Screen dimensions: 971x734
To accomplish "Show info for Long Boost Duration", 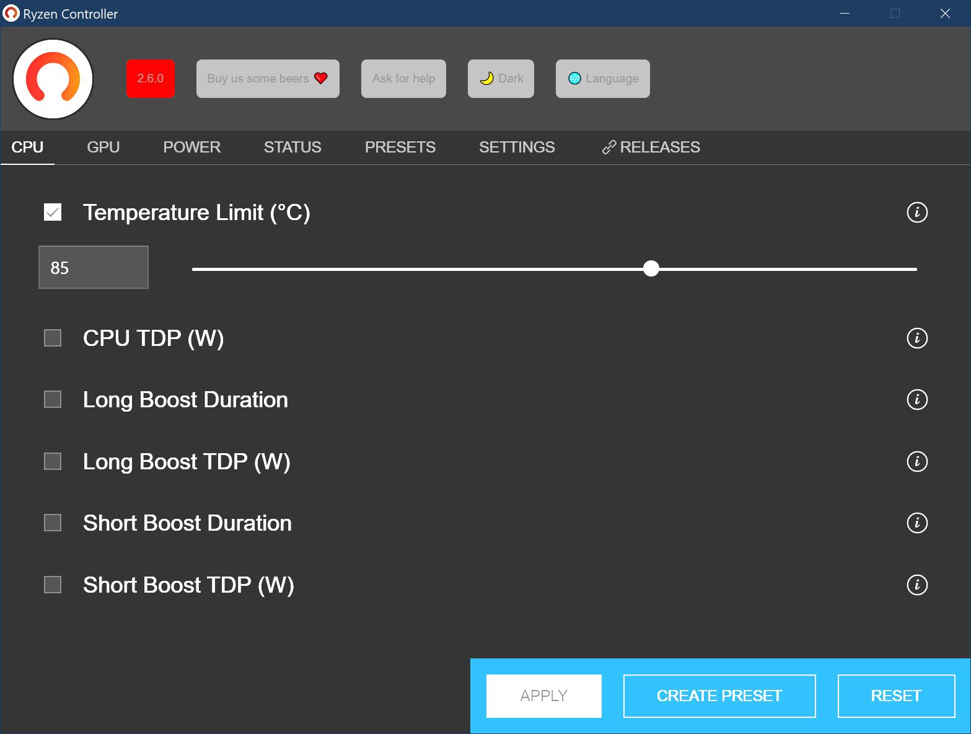I will click(x=917, y=399).
